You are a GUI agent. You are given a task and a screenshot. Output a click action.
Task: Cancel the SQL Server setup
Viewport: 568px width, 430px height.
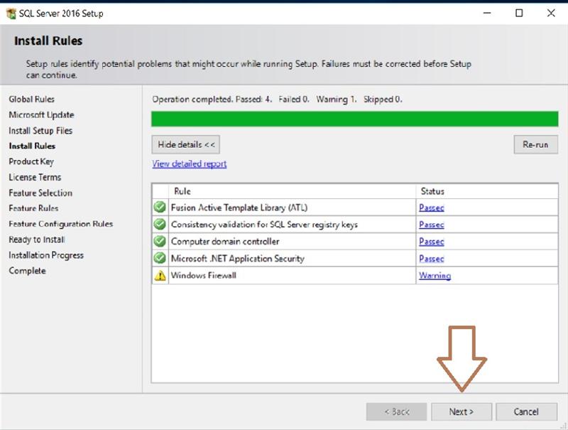point(526,412)
